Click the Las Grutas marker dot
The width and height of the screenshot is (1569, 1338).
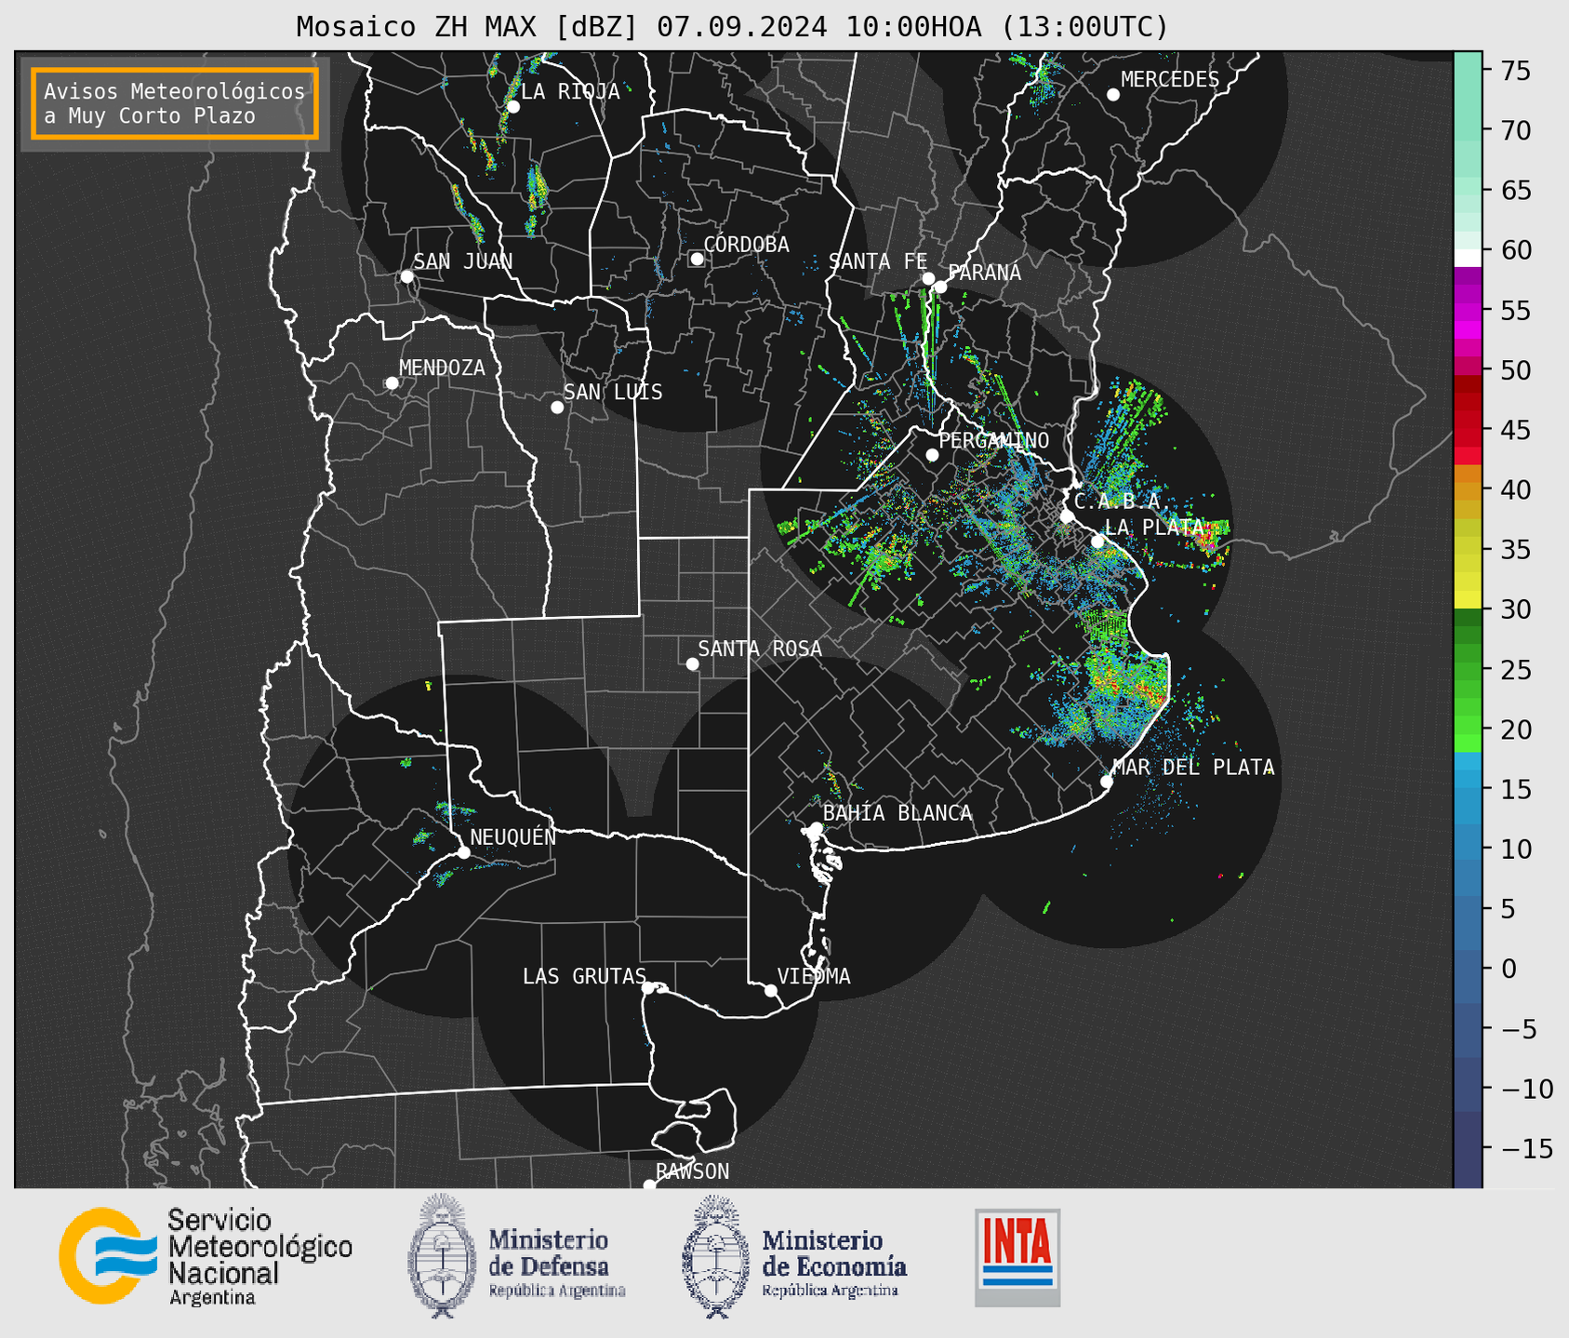pos(648,988)
